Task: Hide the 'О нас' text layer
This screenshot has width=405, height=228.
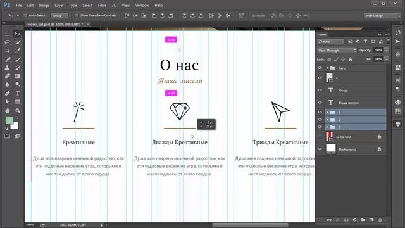Action: click(320, 90)
